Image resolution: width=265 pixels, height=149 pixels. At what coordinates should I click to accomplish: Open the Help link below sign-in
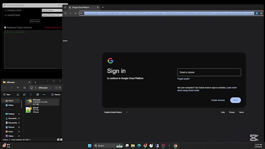tap(223, 112)
